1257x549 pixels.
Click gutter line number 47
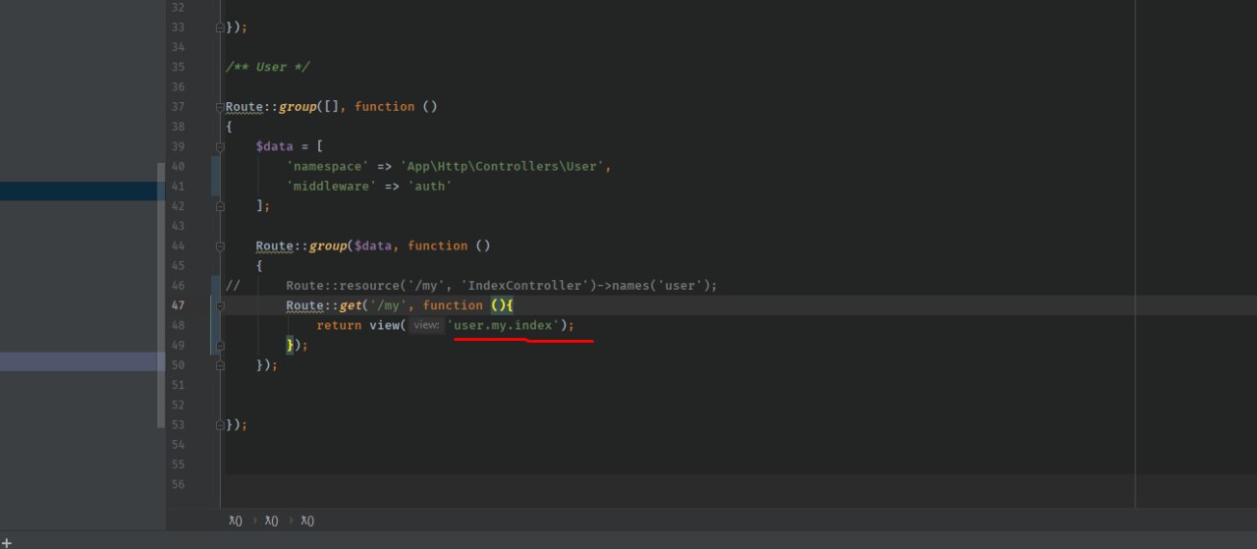click(x=178, y=305)
